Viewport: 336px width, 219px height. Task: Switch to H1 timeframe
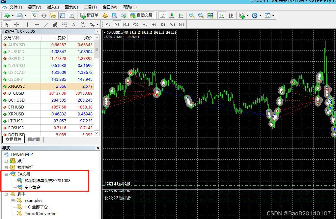point(145,24)
